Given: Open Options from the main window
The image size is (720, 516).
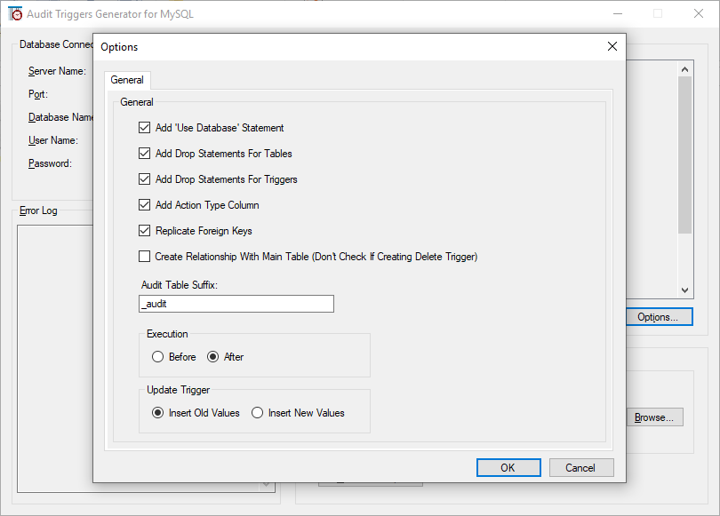Looking at the screenshot, I should pyautogui.click(x=659, y=316).
